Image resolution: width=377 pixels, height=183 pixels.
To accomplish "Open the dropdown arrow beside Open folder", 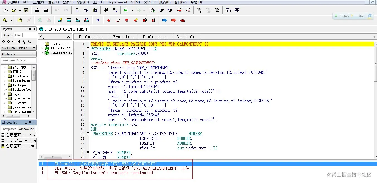I will tap(20, 11).
